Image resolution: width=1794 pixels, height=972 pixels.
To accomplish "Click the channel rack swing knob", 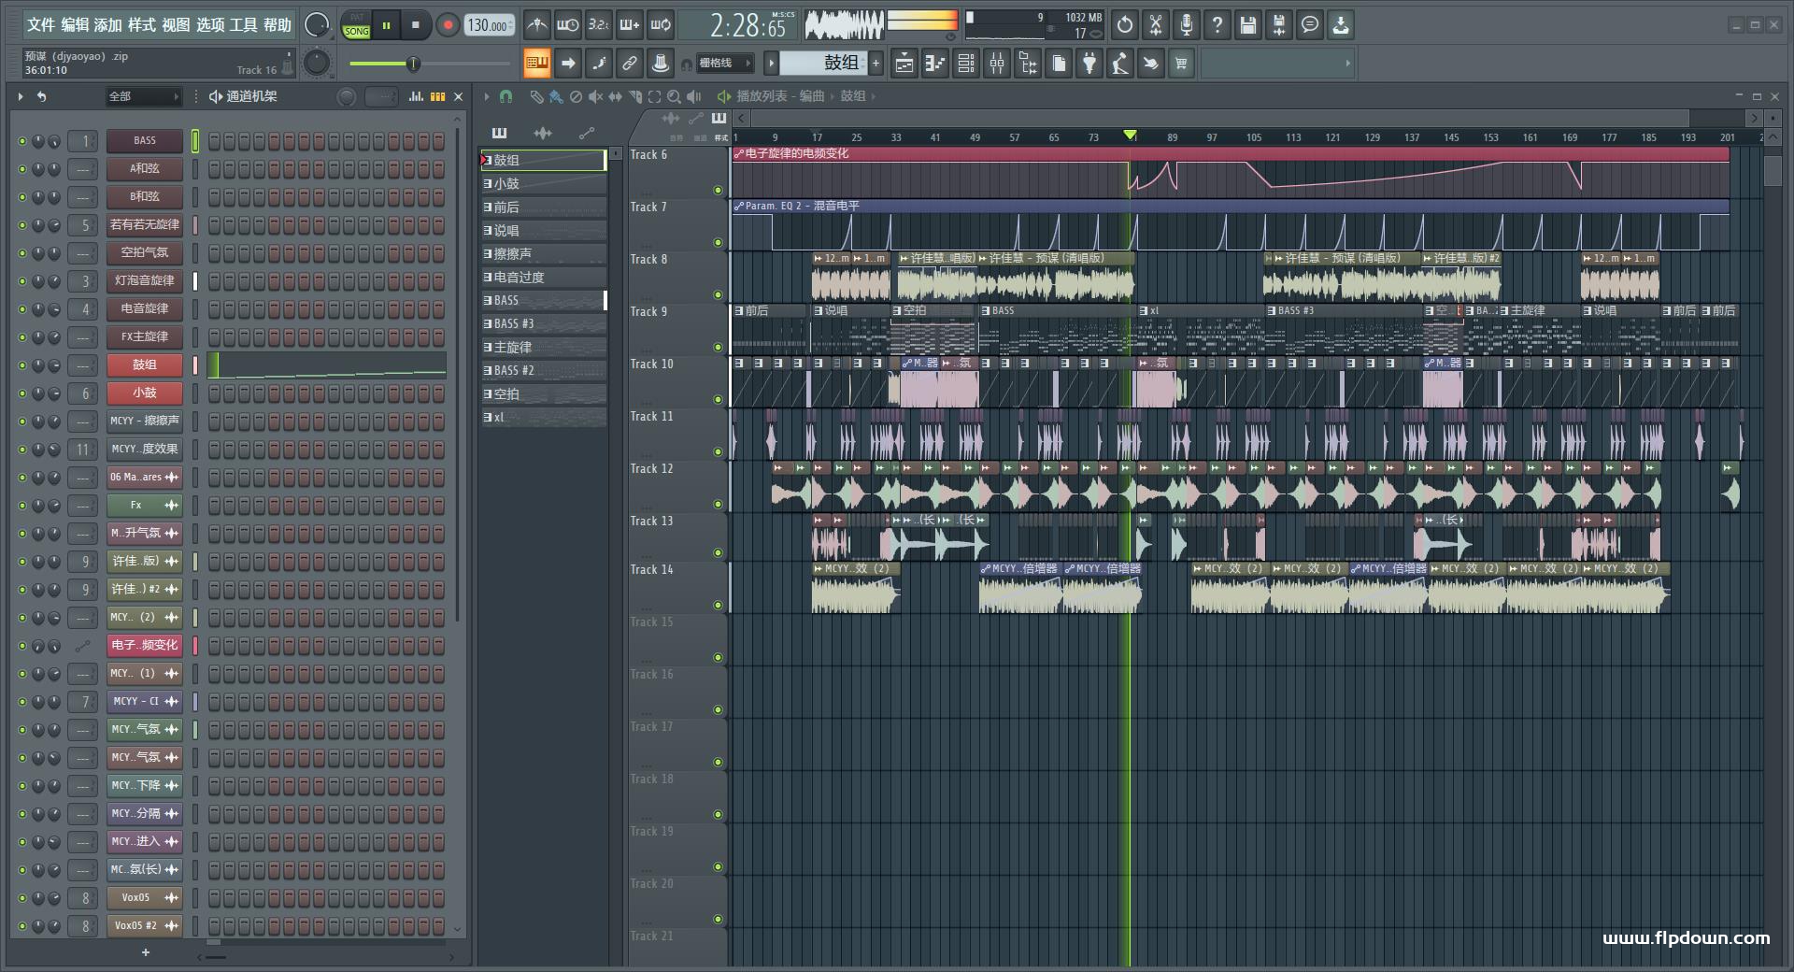I will click(346, 96).
